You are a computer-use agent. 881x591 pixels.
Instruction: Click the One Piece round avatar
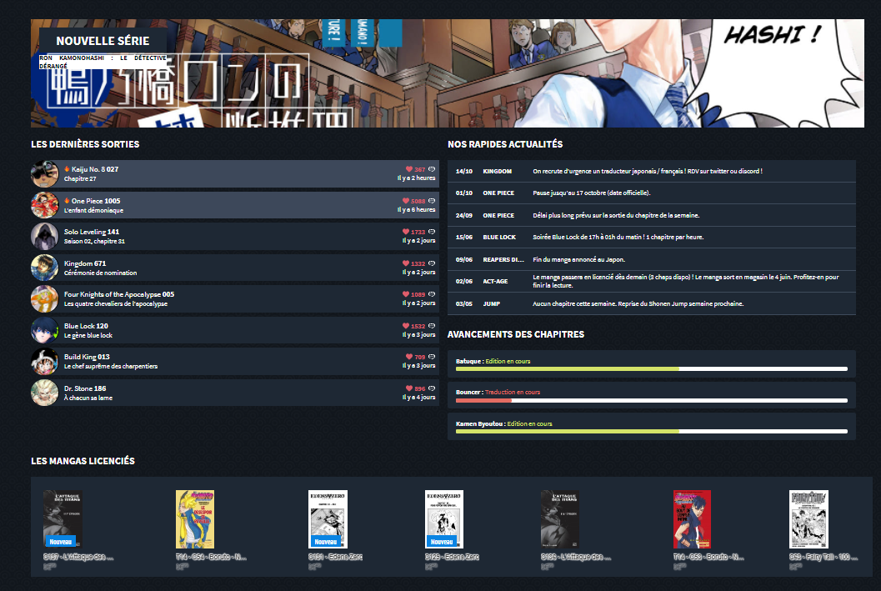(x=45, y=205)
